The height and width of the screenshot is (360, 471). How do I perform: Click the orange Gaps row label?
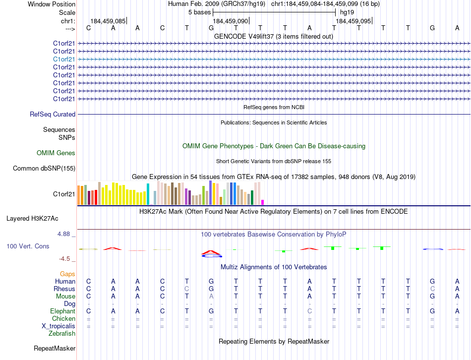point(67,274)
